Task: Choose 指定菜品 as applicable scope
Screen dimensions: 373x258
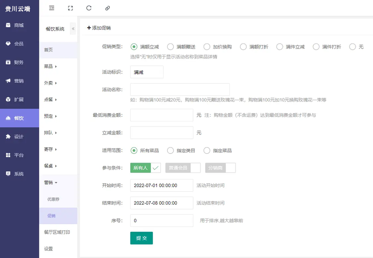Action: click(207, 150)
